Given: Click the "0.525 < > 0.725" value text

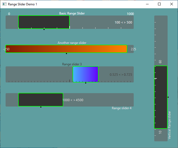Looking at the screenshot, I should coord(121,75).
